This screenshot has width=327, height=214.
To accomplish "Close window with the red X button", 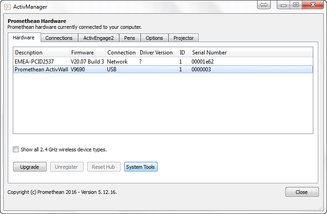I will [x=312, y=5].
